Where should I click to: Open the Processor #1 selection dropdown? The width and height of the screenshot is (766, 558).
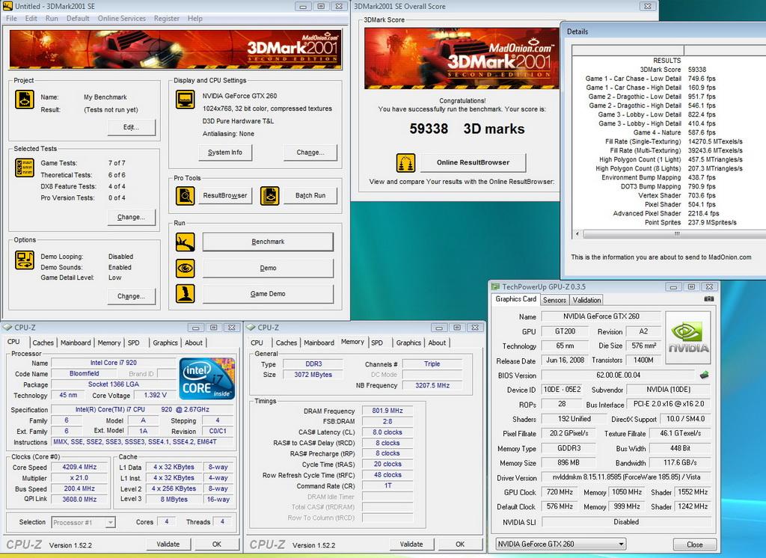[83, 522]
